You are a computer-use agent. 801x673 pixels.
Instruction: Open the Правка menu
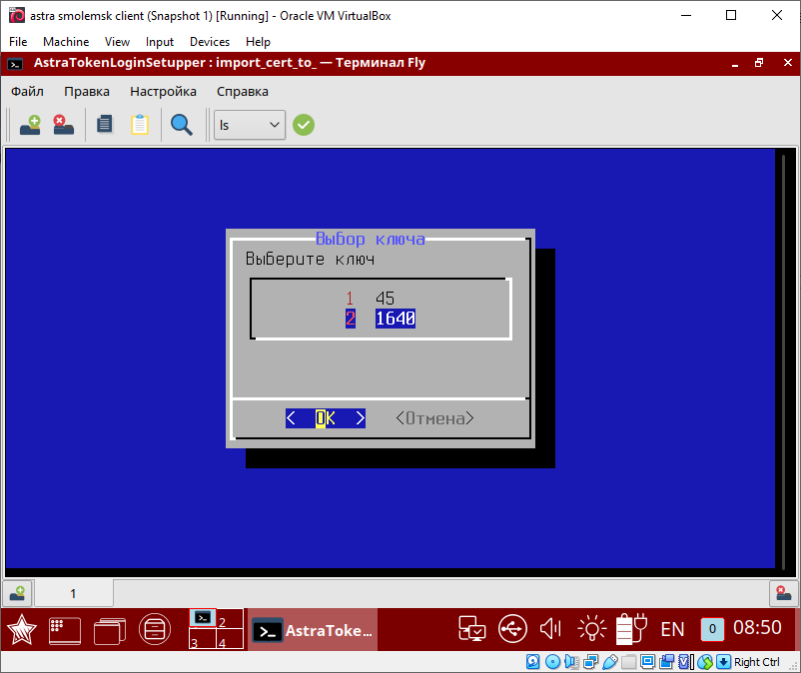pyautogui.click(x=86, y=92)
